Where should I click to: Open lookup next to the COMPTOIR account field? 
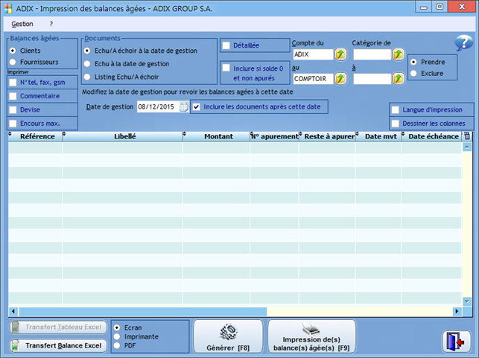pyautogui.click(x=340, y=78)
